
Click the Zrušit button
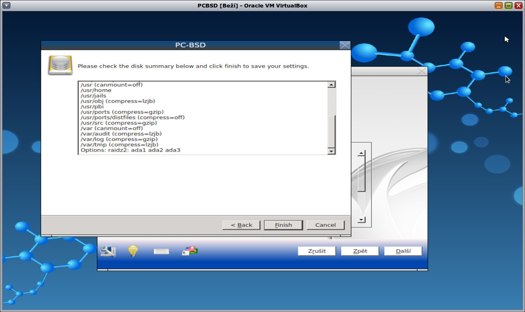pyautogui.click(x=317, y=251)
